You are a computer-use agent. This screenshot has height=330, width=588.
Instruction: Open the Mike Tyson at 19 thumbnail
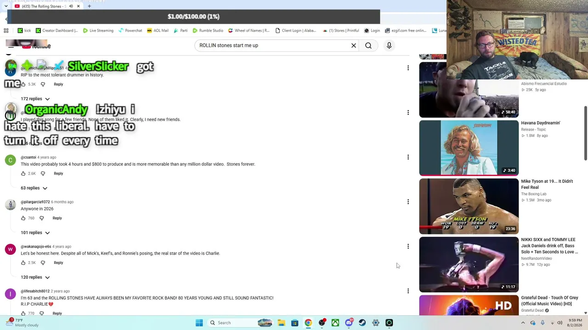pos(469,206)
